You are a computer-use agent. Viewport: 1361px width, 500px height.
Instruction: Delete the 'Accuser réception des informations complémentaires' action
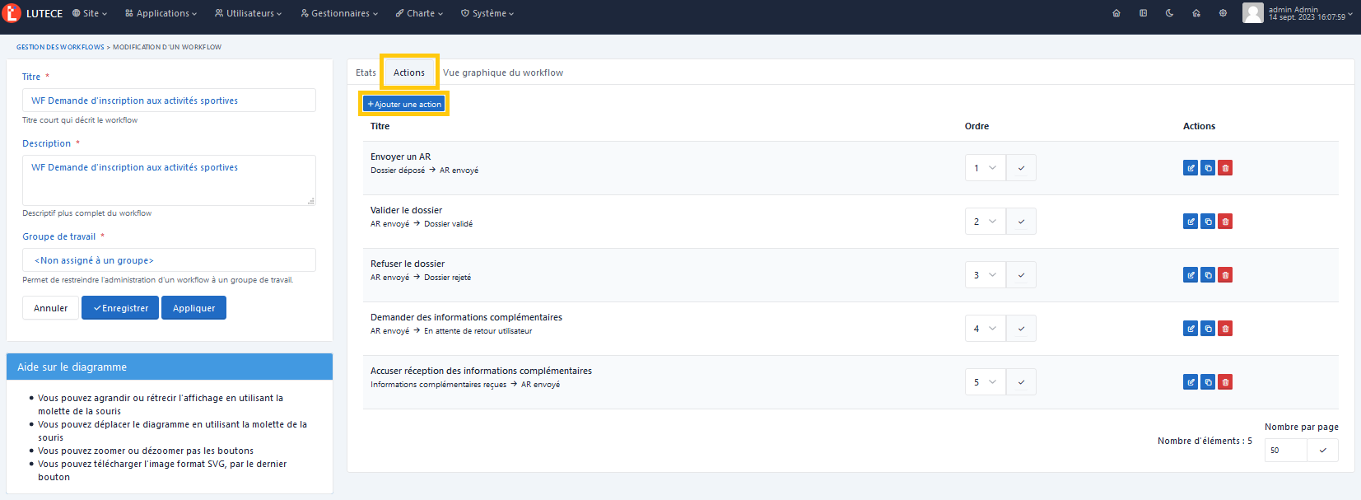click(1225, 382)
